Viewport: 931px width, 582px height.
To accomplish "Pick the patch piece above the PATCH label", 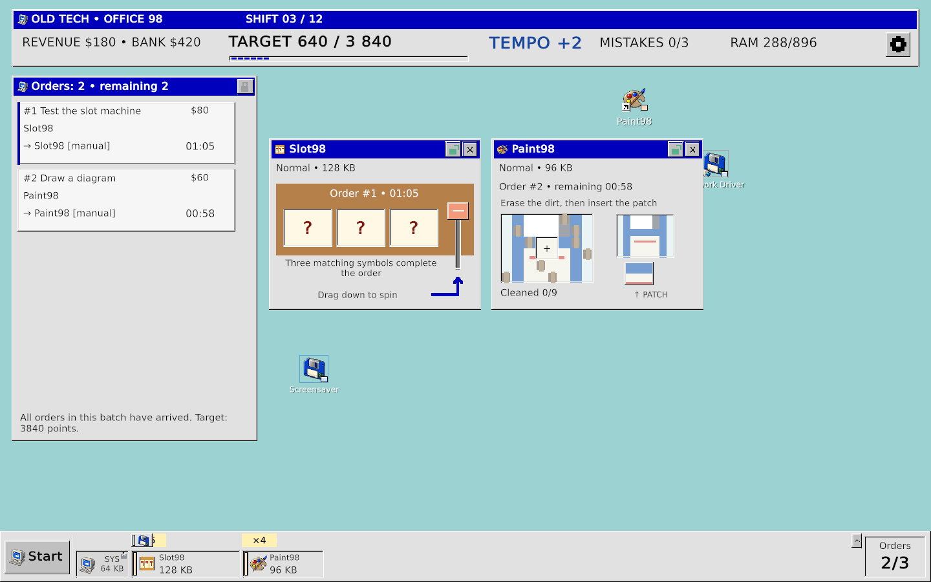I will pyautogui.click(x=639, y=274).
